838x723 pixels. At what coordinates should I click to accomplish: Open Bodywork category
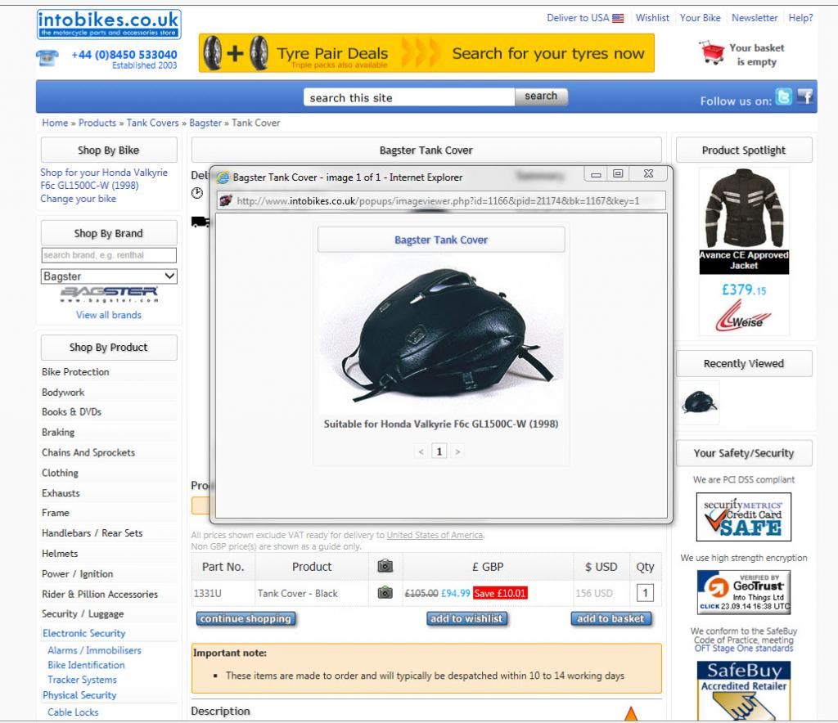tap(63, 392)
